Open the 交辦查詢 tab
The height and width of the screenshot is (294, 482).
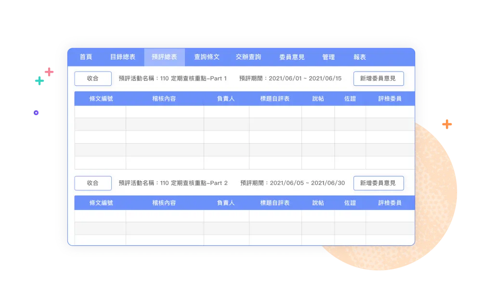click(248, 57)
